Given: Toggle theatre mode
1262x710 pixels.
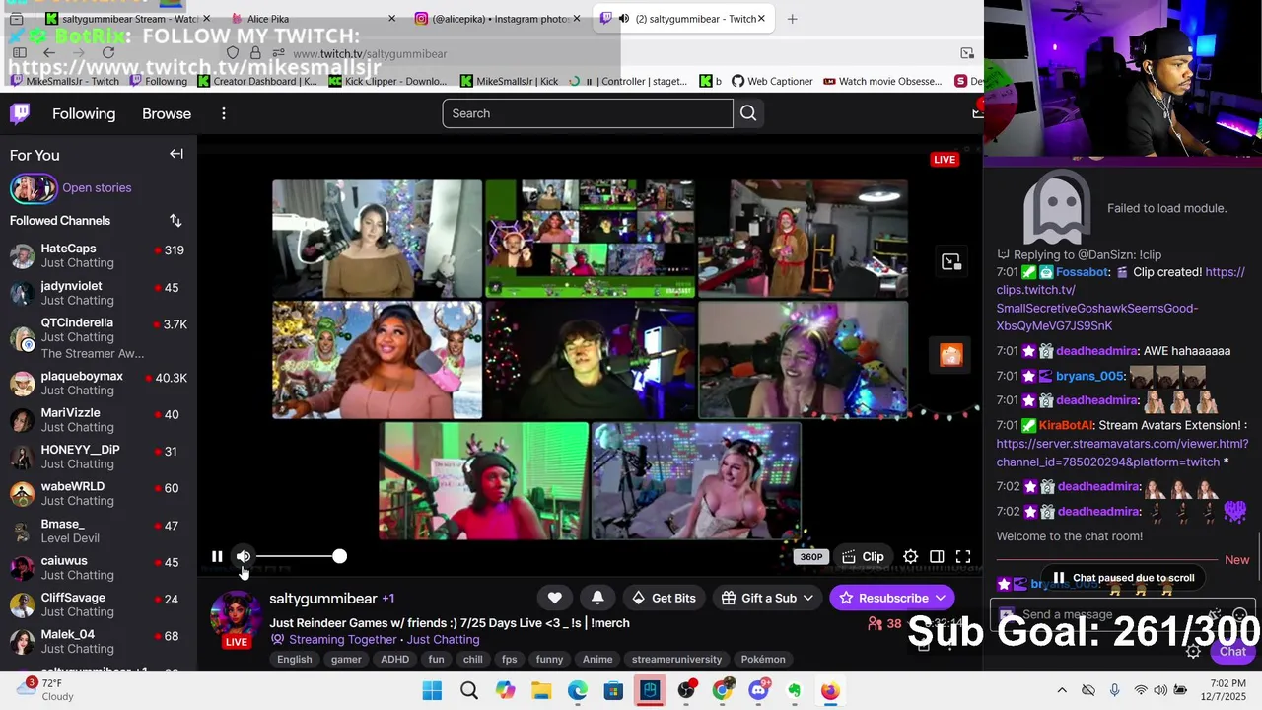Looking at the screenshot, I should (937, 557).
